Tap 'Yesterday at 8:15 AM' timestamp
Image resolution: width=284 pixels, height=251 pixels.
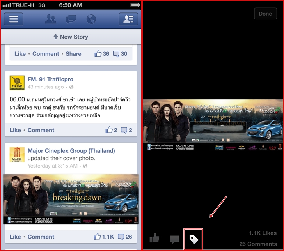tap(53, 166)
